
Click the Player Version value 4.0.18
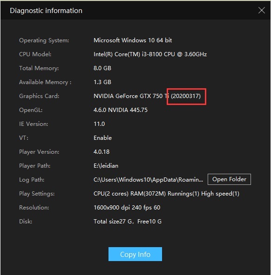(x=102, y=152)
